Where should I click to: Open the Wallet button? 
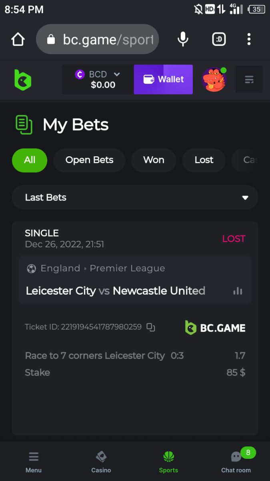coord(163,79)
